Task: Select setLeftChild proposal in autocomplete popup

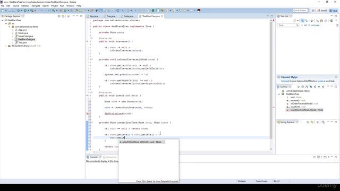Action: click(142, 142)
